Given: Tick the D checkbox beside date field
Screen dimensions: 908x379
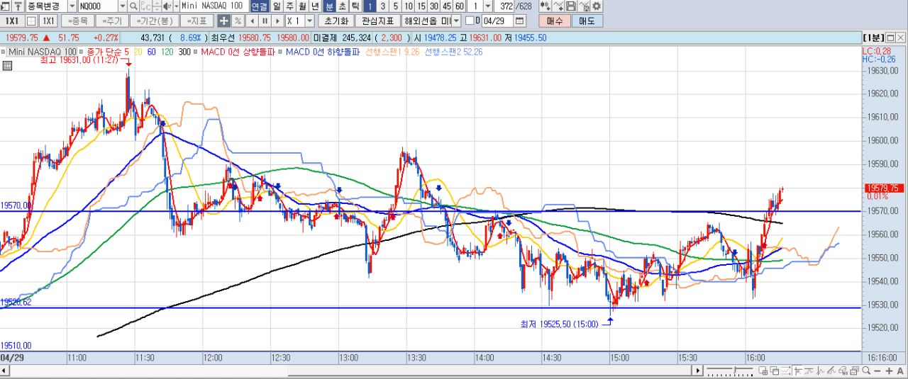Looking at the screenshot, I should click(470, 21).
